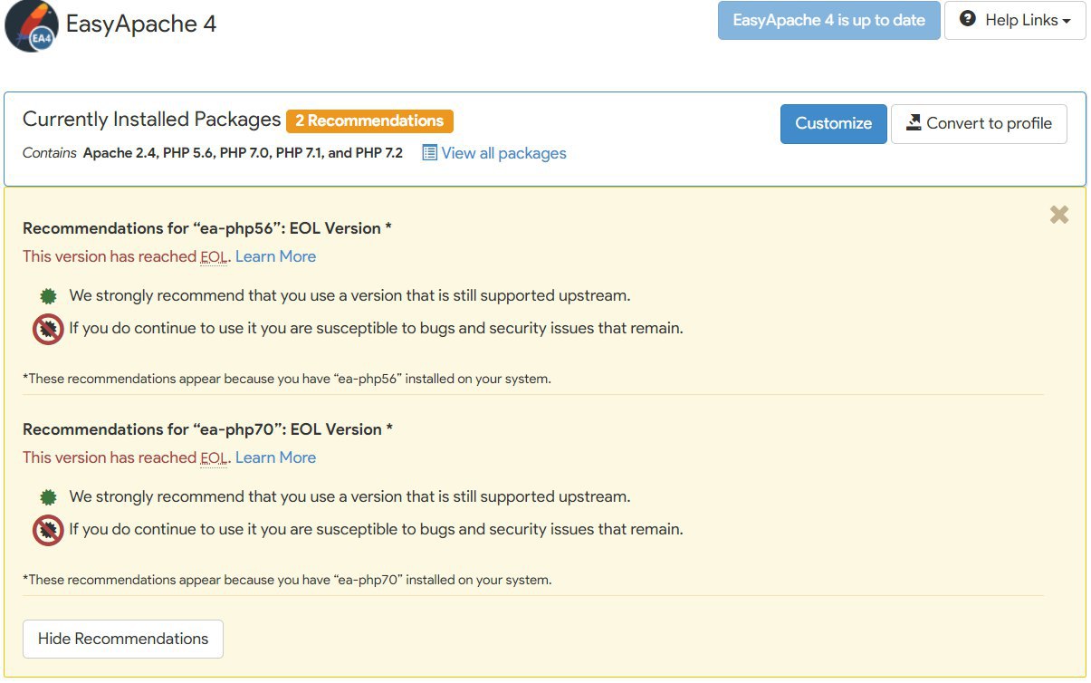Click red no-bug warning icon in ea-php70 section
The height and width of the screenshot is (683, 1091).
pos(48,530)
